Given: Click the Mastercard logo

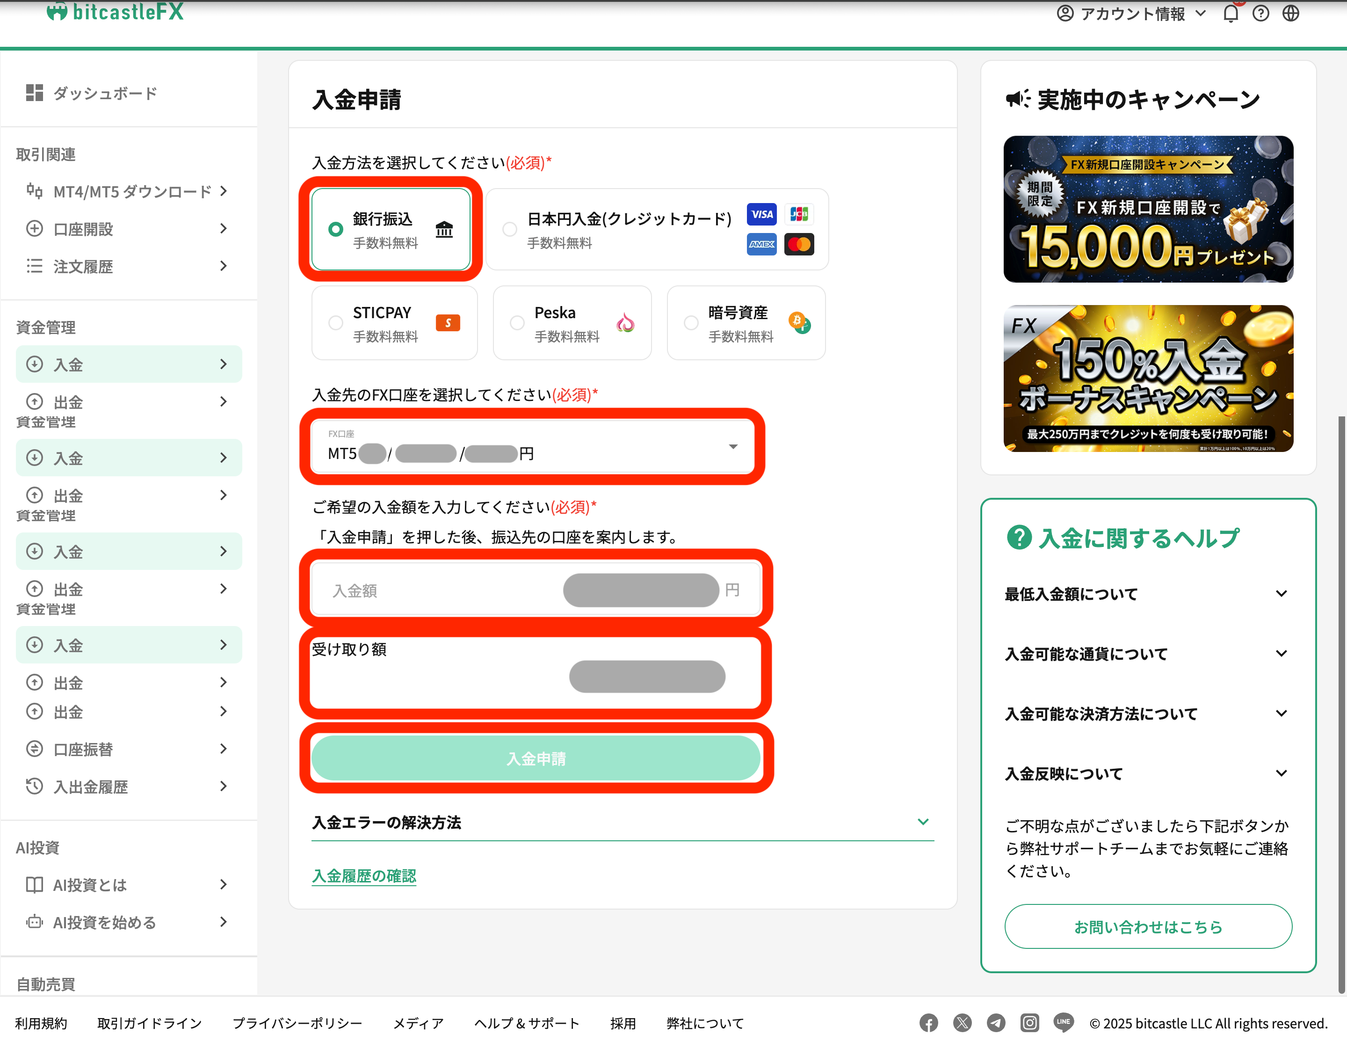Looking at the screenshot, I should pyautogui.click(x=799, y=244).
